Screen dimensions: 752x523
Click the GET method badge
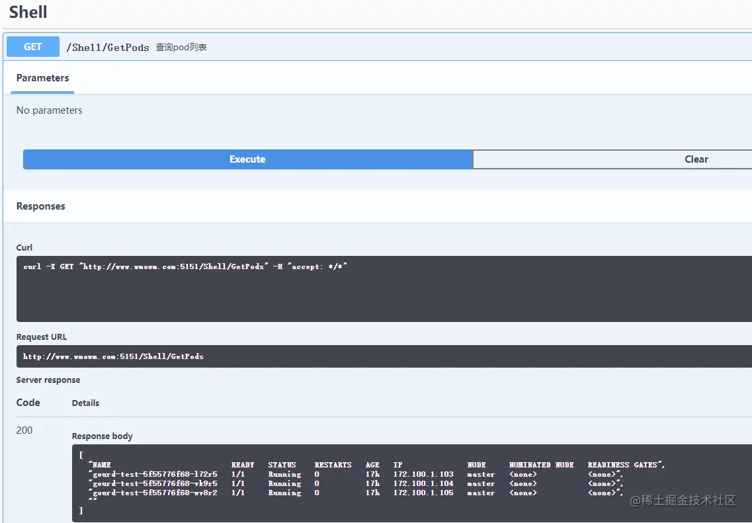(32, 47)
